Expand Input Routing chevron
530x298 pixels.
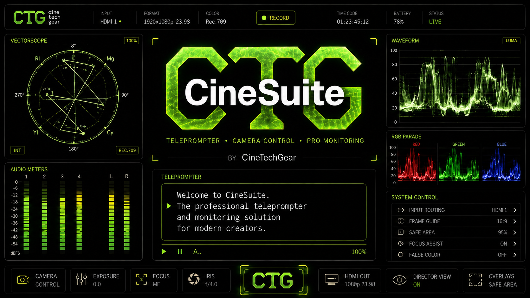pyautogui.click(x=515, y=210)
